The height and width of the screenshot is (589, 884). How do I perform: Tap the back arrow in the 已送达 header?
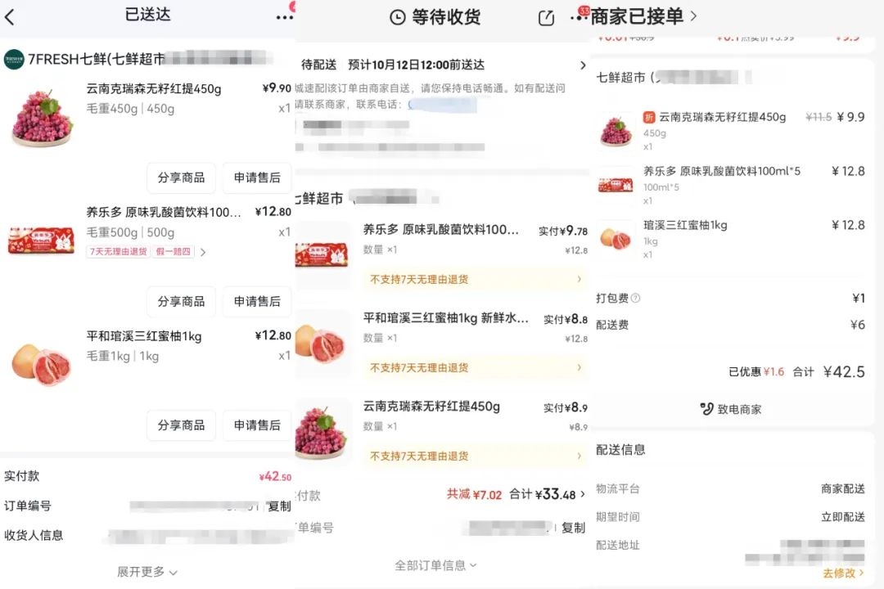coord(9,17)
